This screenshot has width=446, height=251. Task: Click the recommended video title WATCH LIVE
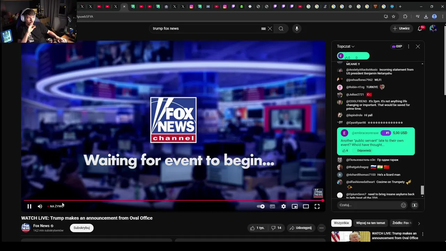(x=395, y=236)
